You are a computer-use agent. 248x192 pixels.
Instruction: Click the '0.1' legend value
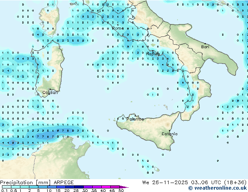4,190
